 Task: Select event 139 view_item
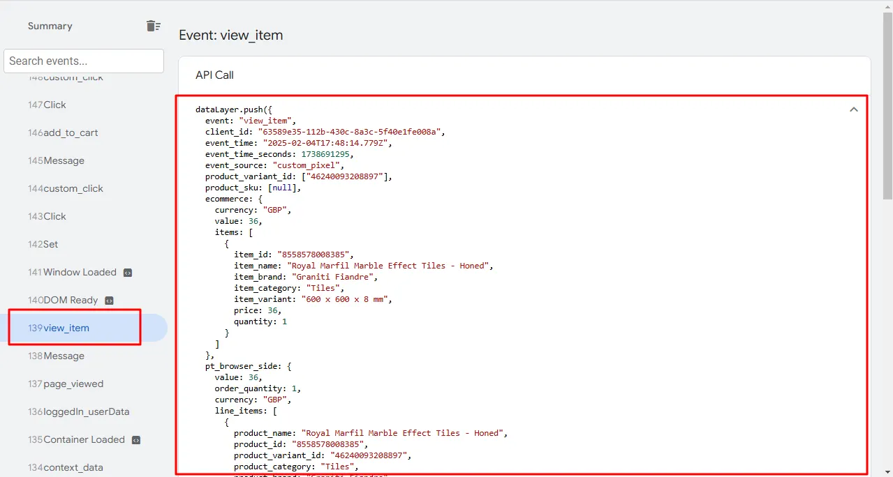[x=84, y=328]
